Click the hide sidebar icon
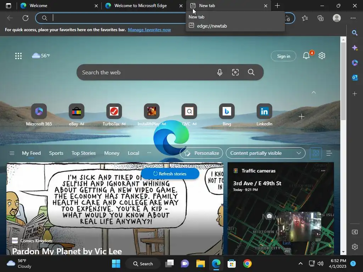 (x=354, y=232)
